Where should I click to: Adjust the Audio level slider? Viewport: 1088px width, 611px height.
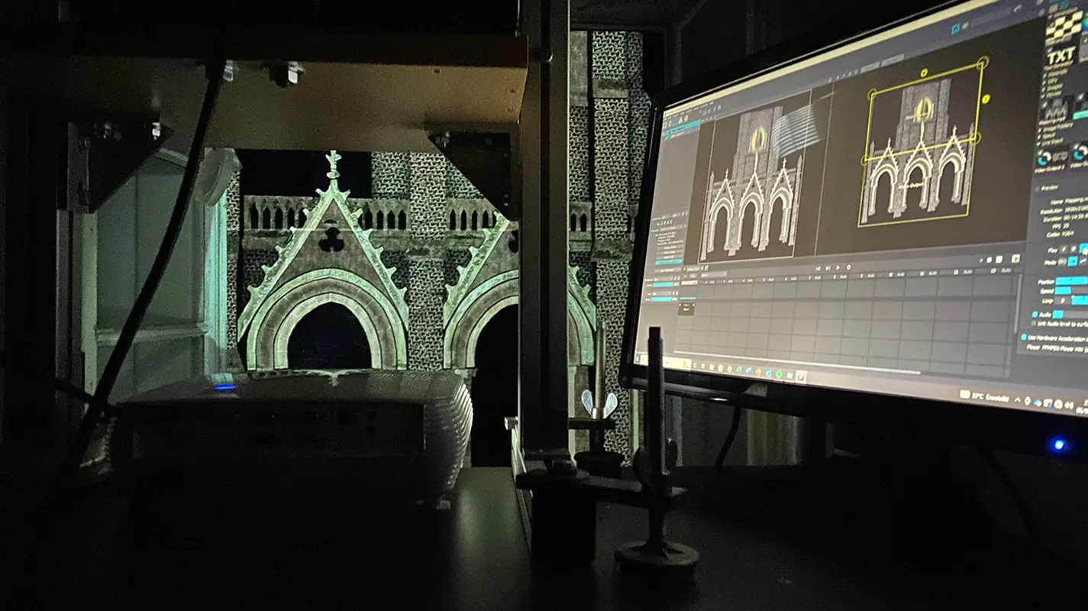tap(1069, 314)
